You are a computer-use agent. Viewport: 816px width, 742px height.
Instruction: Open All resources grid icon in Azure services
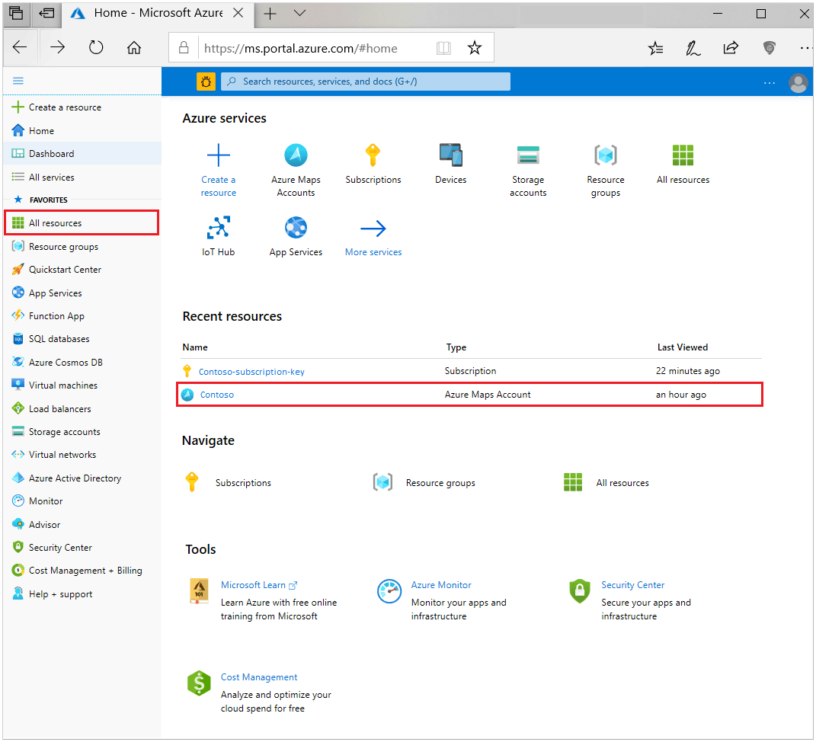click(683, 155)
